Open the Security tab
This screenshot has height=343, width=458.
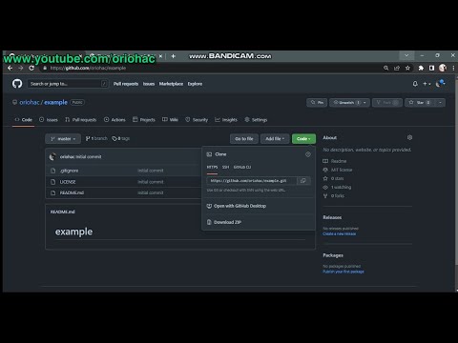pos(197,120)
